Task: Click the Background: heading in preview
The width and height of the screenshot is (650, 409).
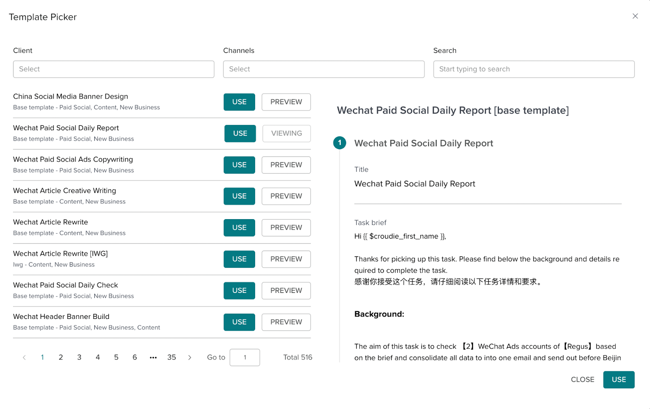Action: [x=379, y=314]
